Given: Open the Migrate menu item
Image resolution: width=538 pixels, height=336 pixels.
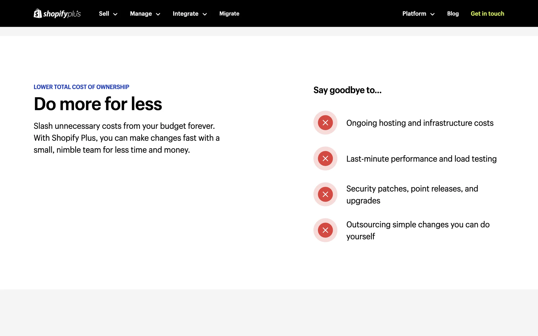Looking at the screenshot, I should 229,13.
